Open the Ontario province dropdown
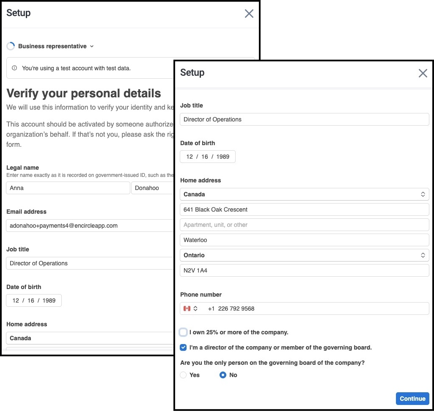Screen dimensions: 434x413 point(304,255)
